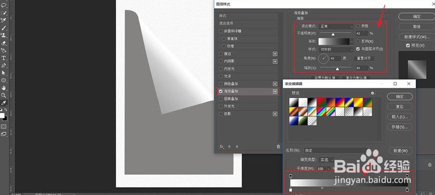Add another 渐变叠加 effect plus icon

tap(275, 91)
